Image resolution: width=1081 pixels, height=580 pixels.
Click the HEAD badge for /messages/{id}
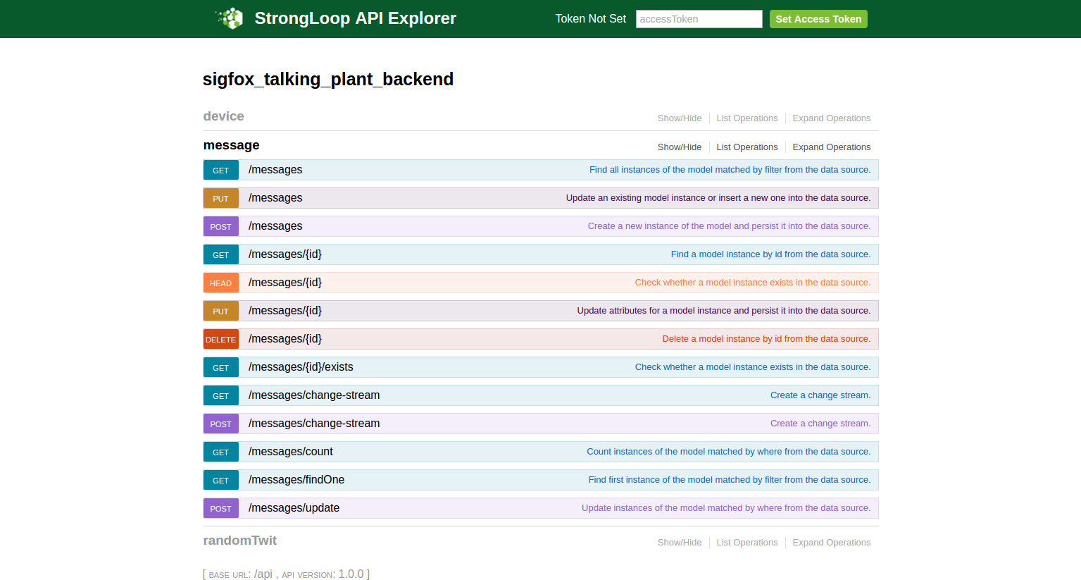coord(220,283)
